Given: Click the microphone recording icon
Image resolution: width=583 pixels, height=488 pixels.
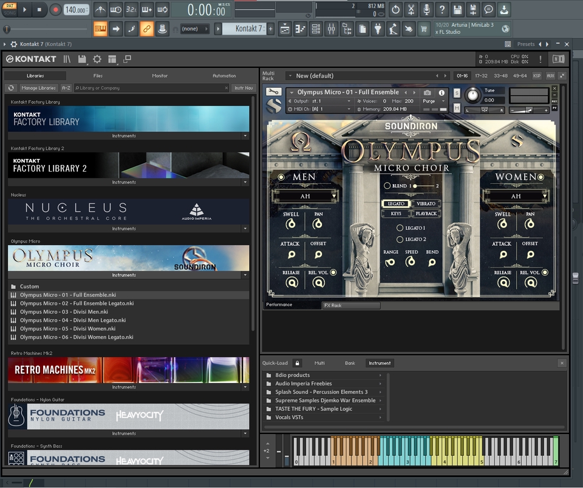Looking at the screenshot, I should click(x=427, y=10).
